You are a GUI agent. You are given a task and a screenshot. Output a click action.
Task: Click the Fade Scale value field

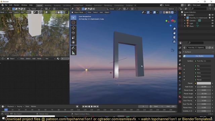pos(204,87)
